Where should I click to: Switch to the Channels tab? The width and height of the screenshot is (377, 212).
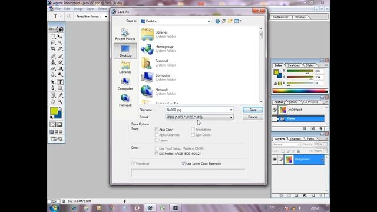click(x=296, y=139)
